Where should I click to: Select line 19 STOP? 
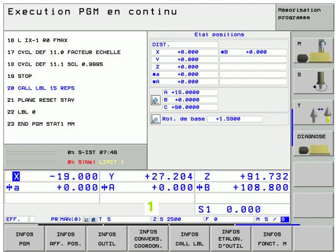19,76
